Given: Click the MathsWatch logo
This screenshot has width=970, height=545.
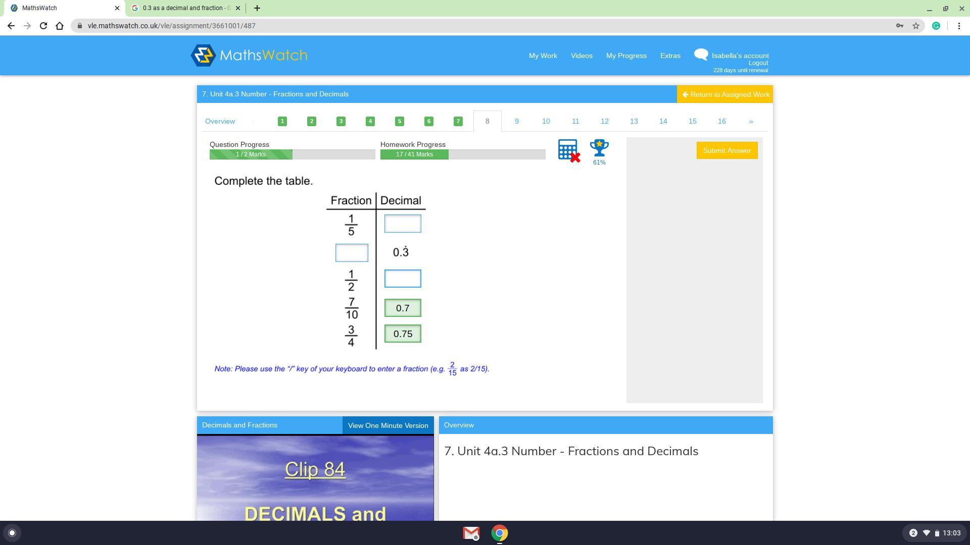Looking at the screenshot, I should pos(249,56).
